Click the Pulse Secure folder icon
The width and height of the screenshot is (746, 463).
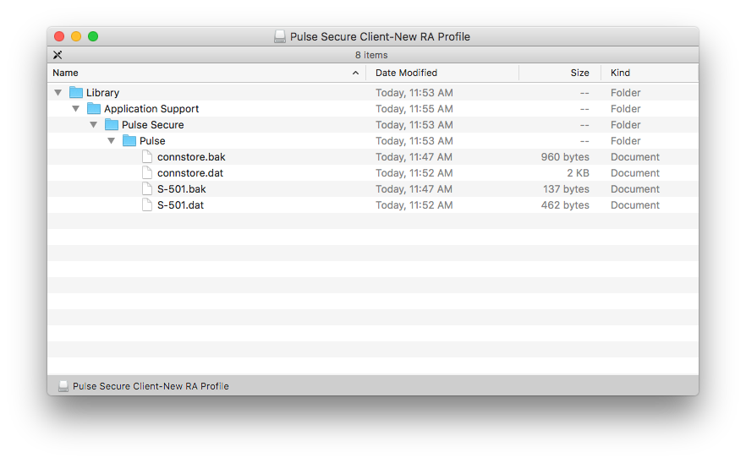point(112,124)
